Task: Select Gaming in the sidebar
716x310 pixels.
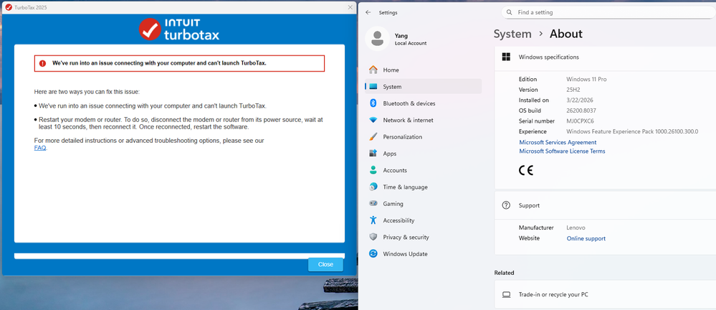Action: [423, 204]
